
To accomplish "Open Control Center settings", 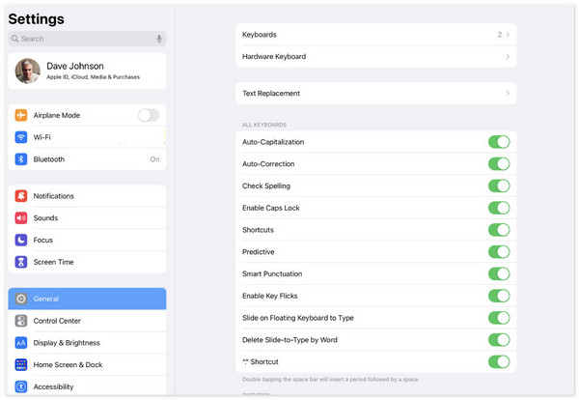I will (87, 321).
